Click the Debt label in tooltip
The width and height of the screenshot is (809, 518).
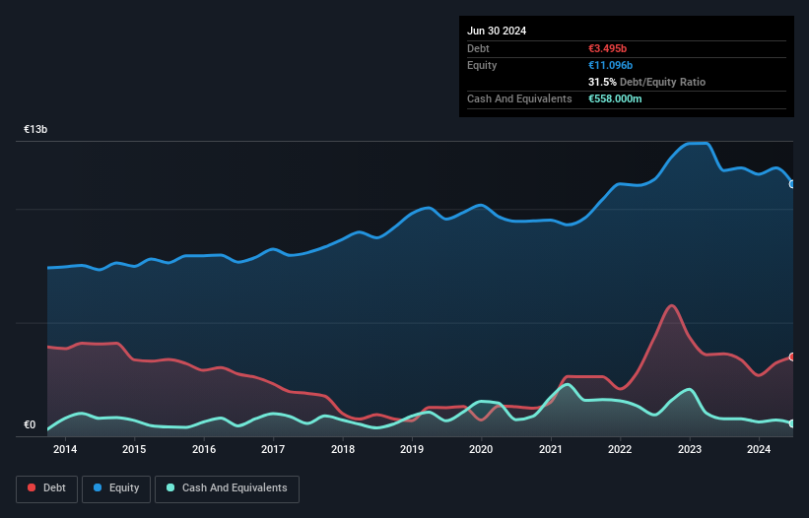478,48
